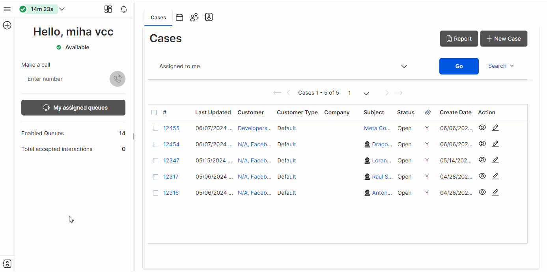View case 12317 with eye icon
This screenshot has height=272, width=547.
pos(482,176)
